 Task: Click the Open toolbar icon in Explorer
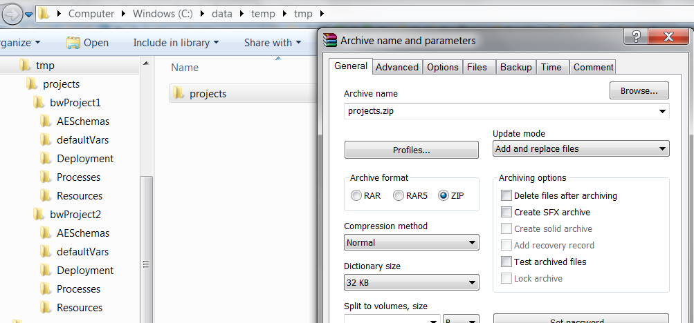(x=73, y=43)
